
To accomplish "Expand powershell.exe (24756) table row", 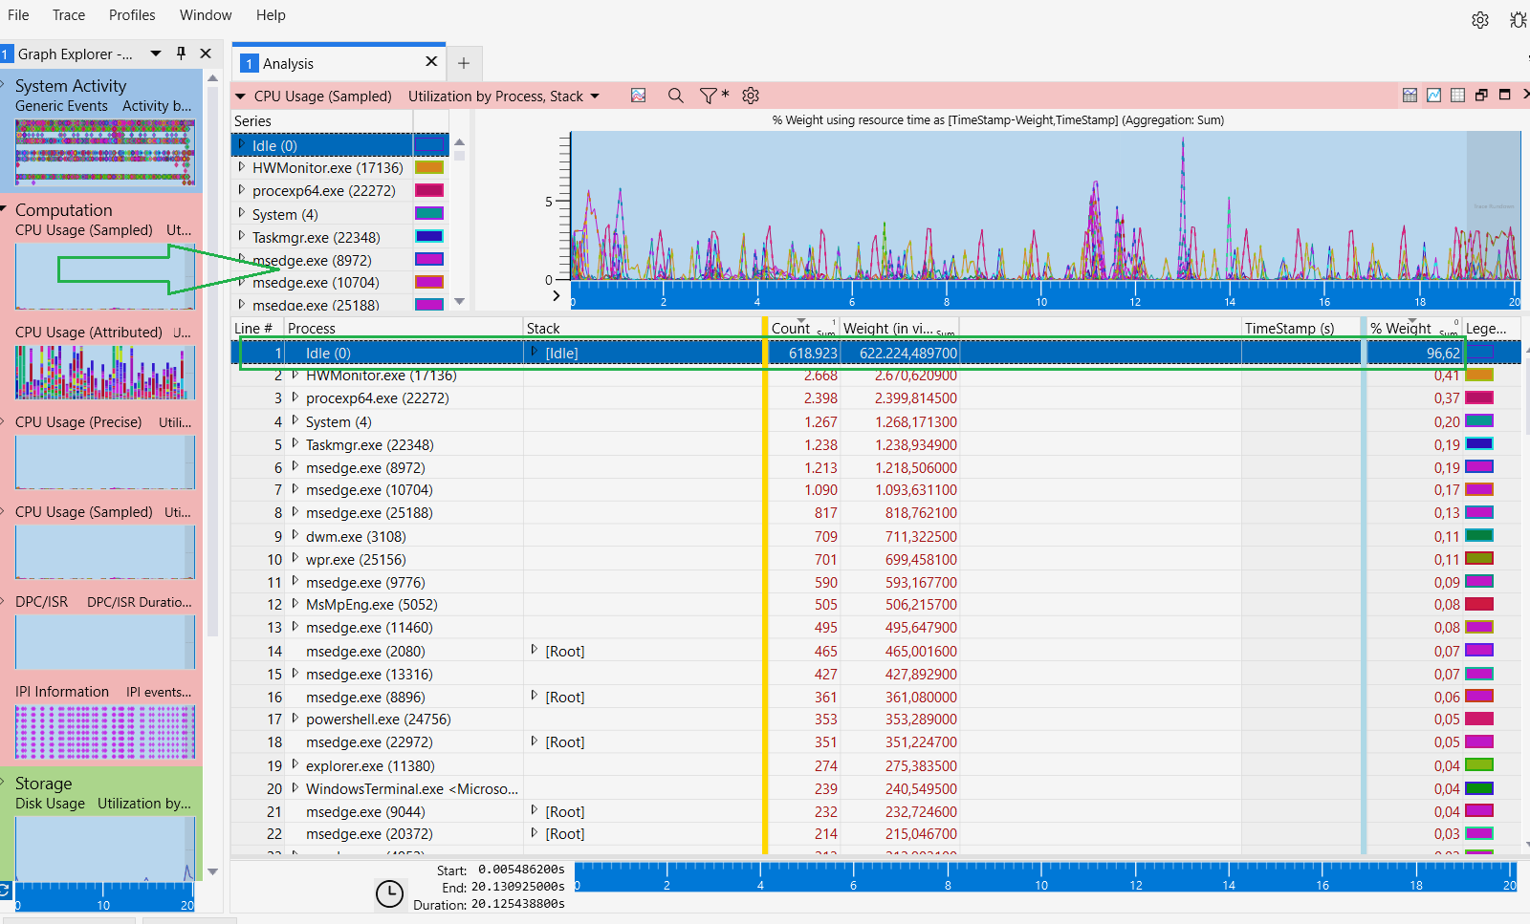I will (x=295, y=718).
